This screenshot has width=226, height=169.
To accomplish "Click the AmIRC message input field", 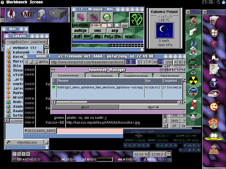I will click(x=90, y=131).
